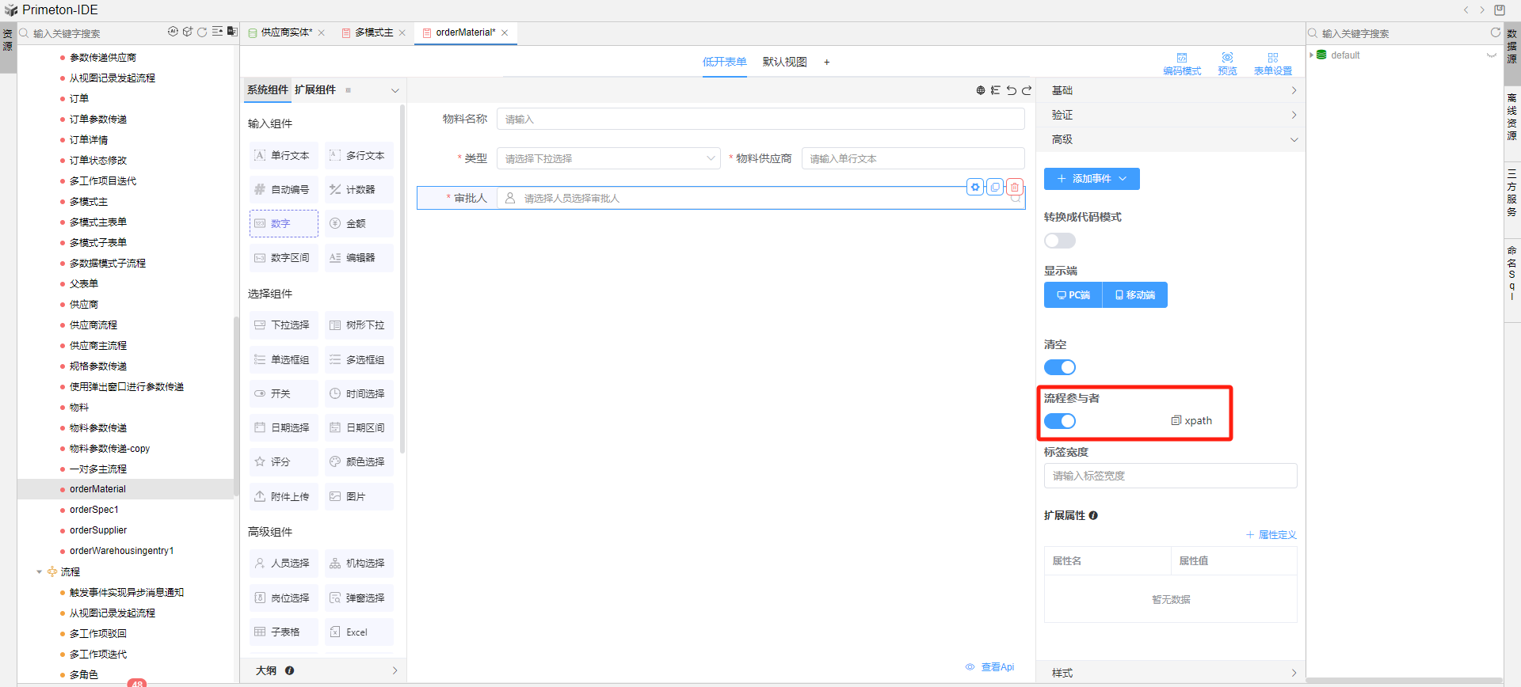Click the 添加事件 button
The image size is (1521, 687).
click(1091, 179)
